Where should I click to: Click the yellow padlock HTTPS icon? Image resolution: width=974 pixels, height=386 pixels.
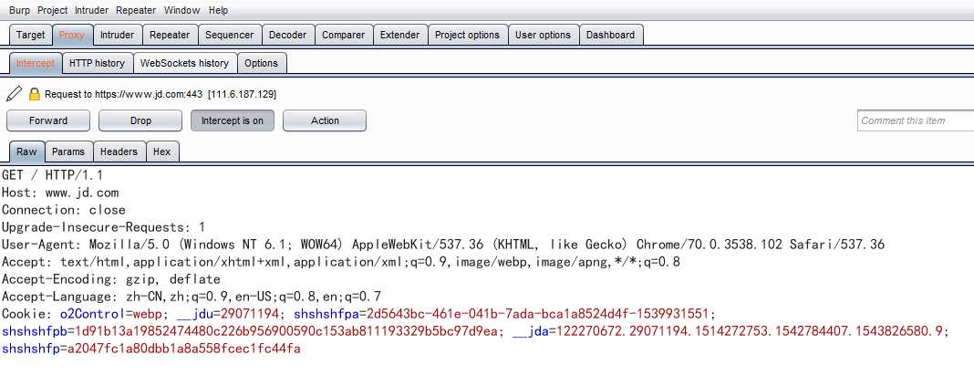tap(34, 95)
